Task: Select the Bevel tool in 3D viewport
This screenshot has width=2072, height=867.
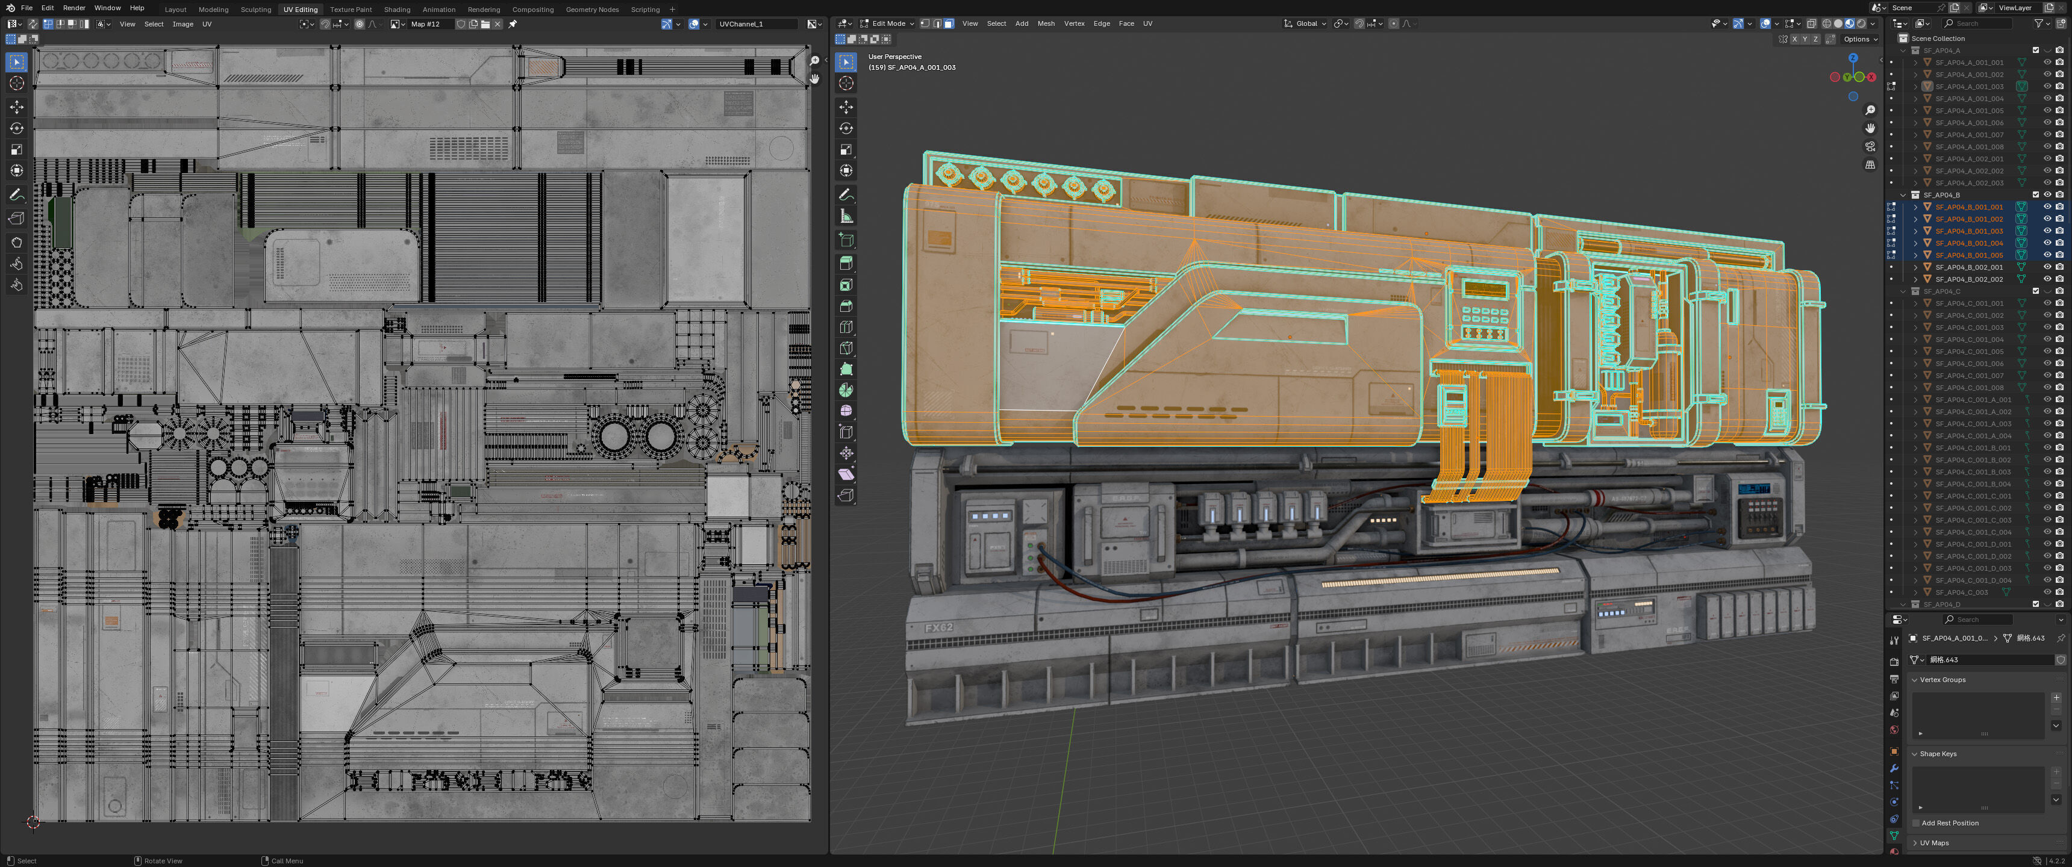Action: 846,306
